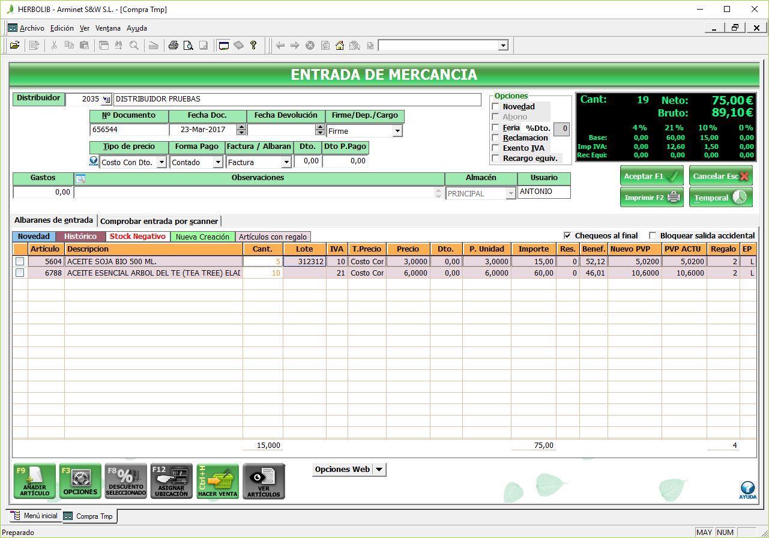Switch to the Menú inicial bottom tab
This screenshot has width=769, height=538.
(35, 516)
